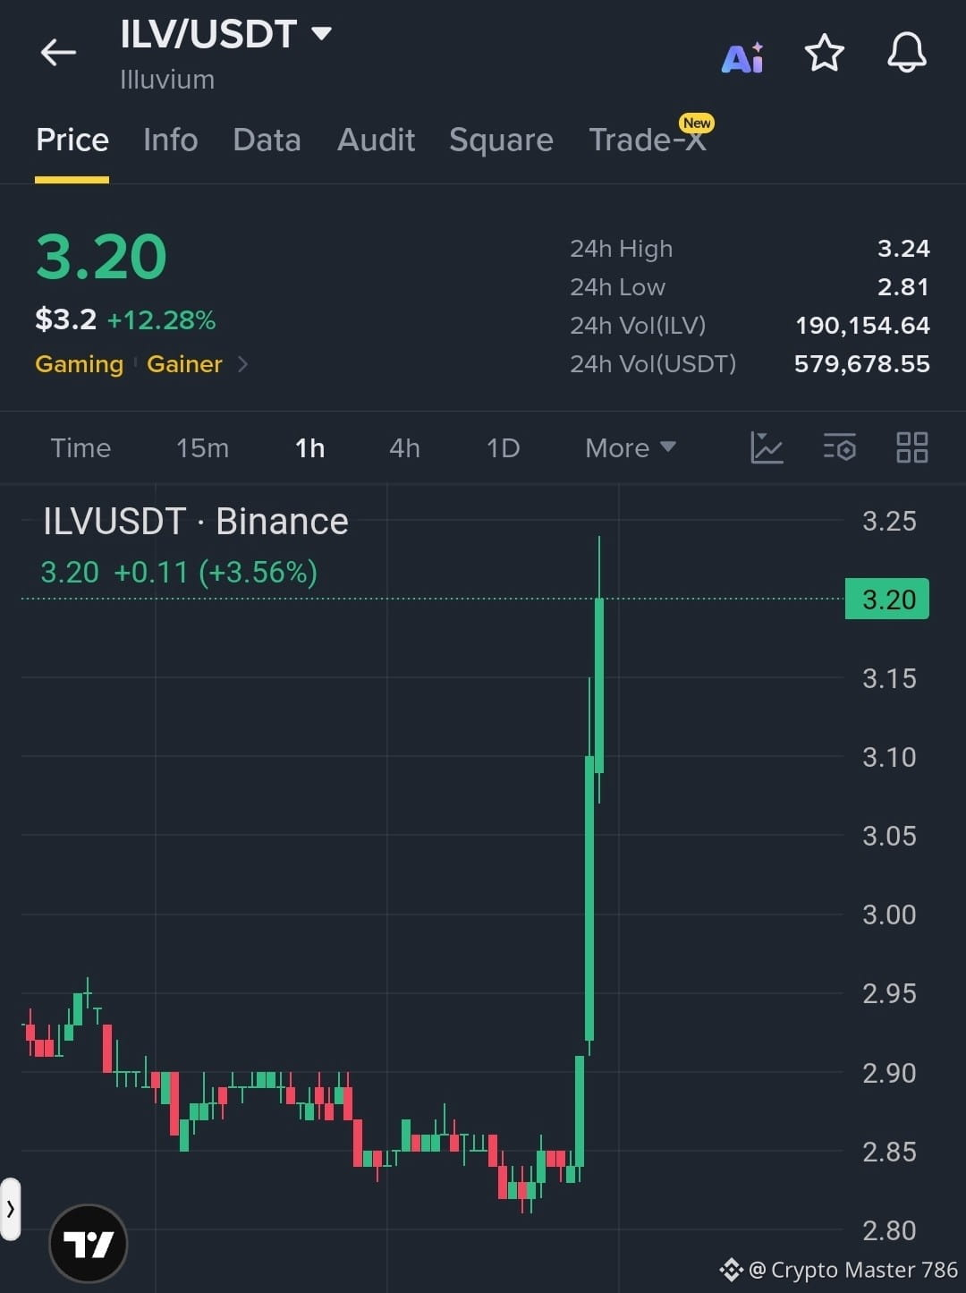Open the ILV/USDT pair selector dropdown
The width and height of the screenshot is (966, 1293).
click(x=226, y=34)
